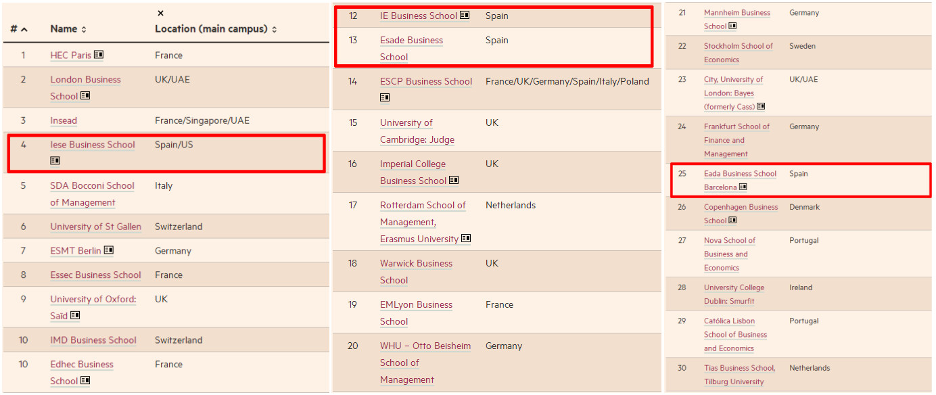Open Frankfurt School of Finance and Management link
This screenshot has height=395, width=936.
coord(736,140)
